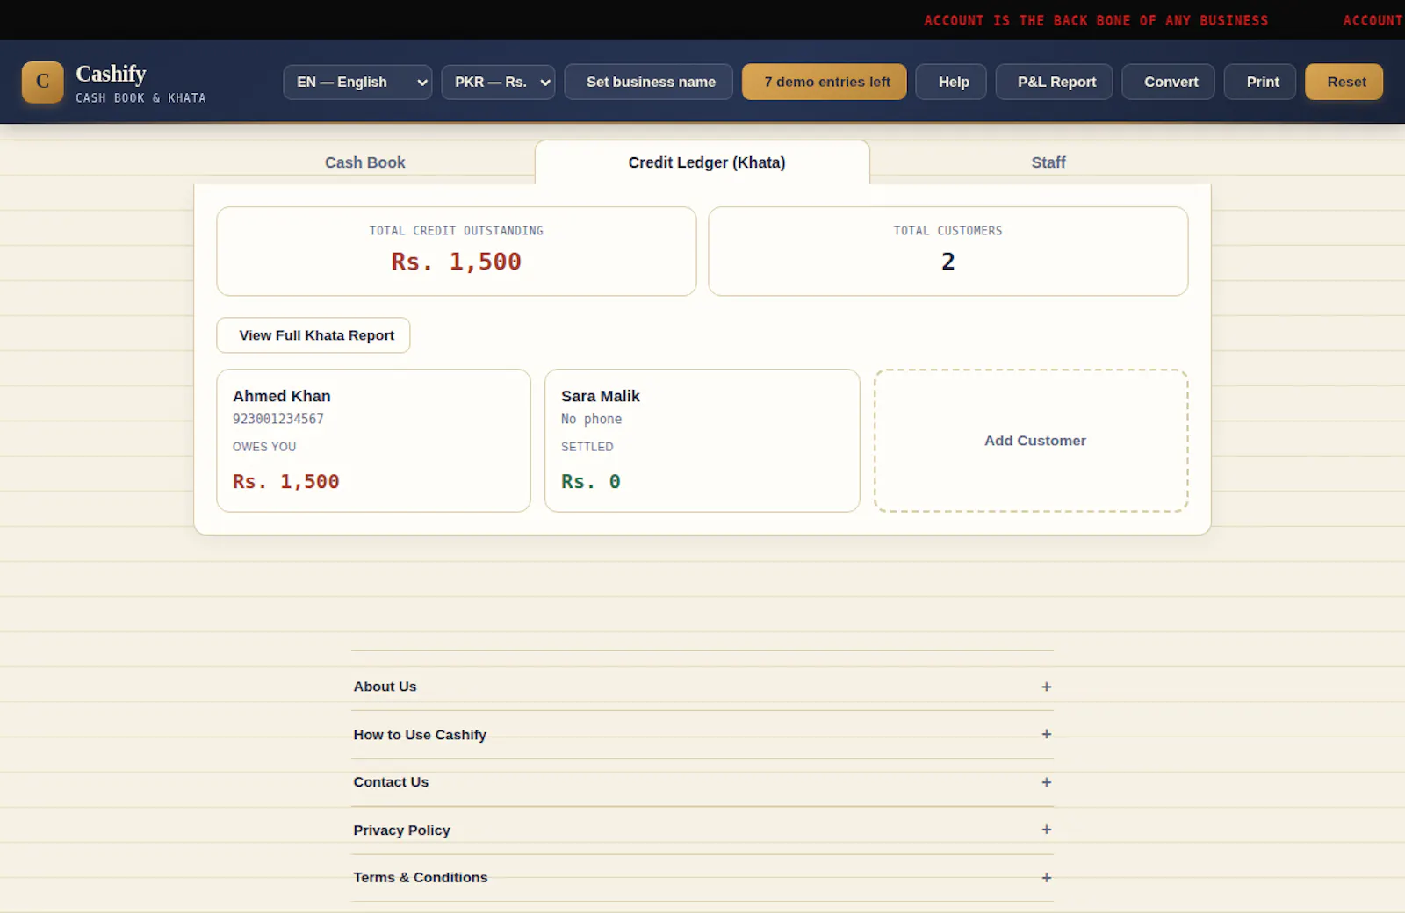This screenshot has width=1405, height=913.
Task: Click plus icon beside Privacy Policy
Action: 1046,830
